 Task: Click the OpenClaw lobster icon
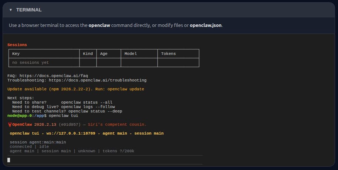click(10, 124)
